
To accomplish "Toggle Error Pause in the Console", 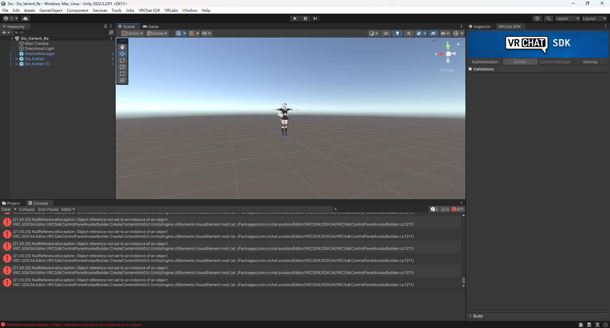I will pos(48,209).
